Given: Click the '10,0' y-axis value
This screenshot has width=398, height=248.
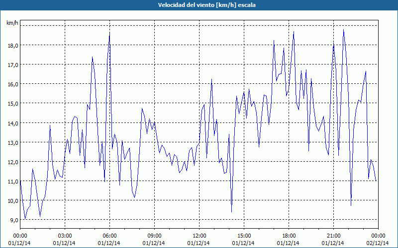Looking at the screenshot, I should [13, 201].
